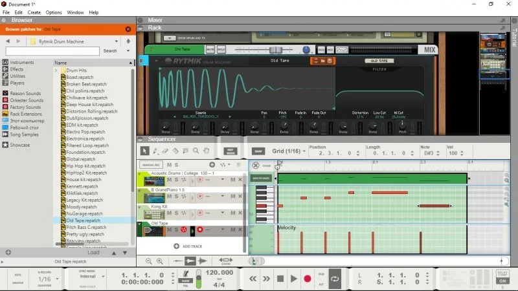Delete the Kong Kit track with X
This screenshot has width=518, height=291.
pos(240,213)
